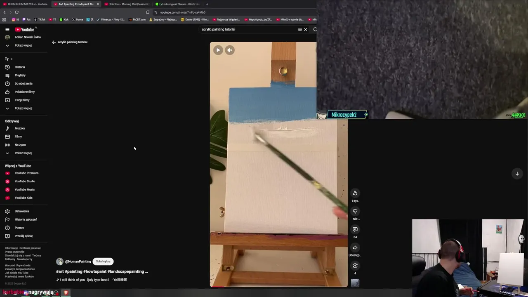
Task: Open Brave browser in the taskbar
Action: [66, 292]
